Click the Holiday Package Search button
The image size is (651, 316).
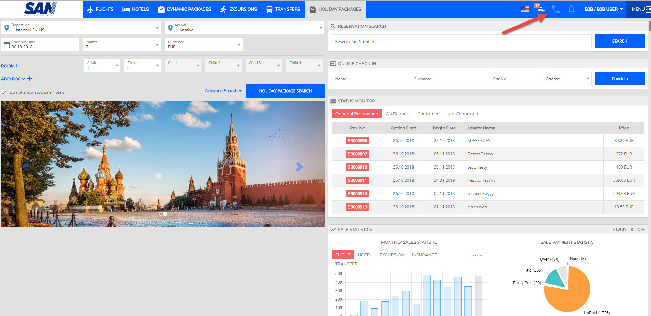285,91
